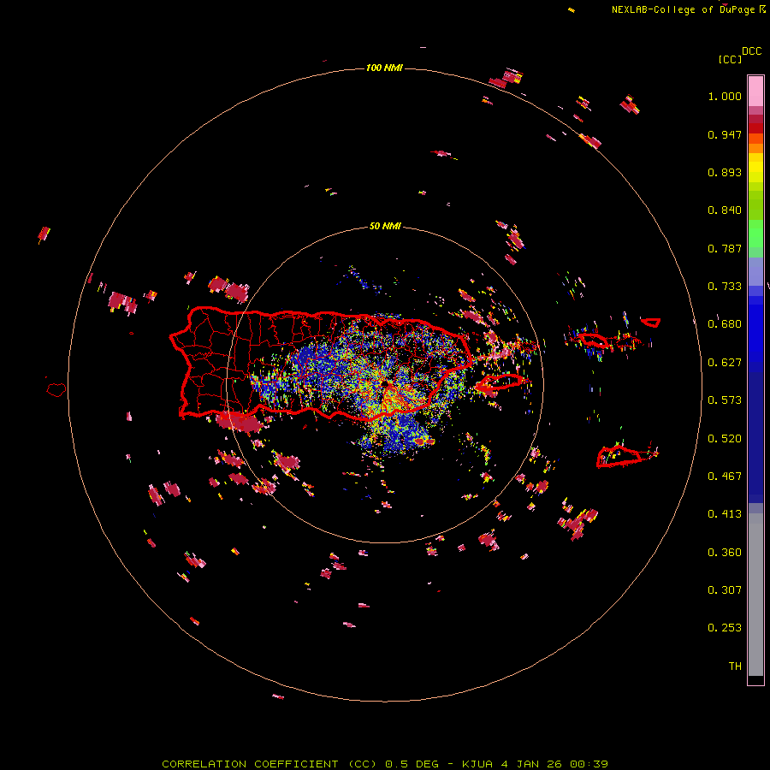Pick the orange color bar segment

tap(755, 148)
